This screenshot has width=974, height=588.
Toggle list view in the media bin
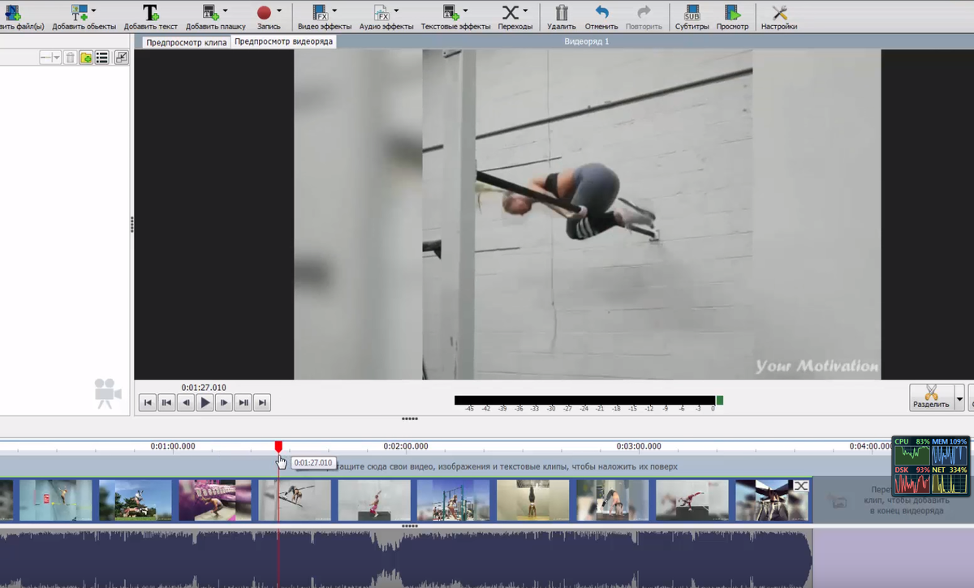point(102,58)
